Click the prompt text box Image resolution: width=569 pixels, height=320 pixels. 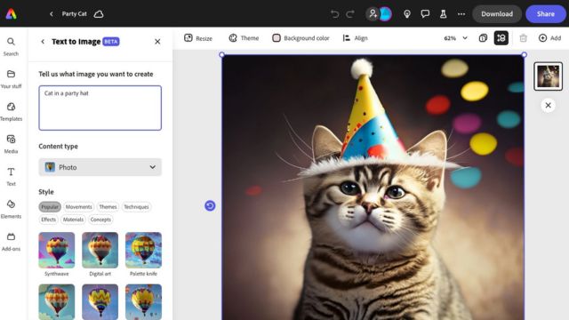(x=100, y=108)
